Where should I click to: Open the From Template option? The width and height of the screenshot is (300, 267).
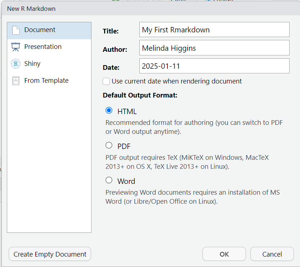point(46,81)
